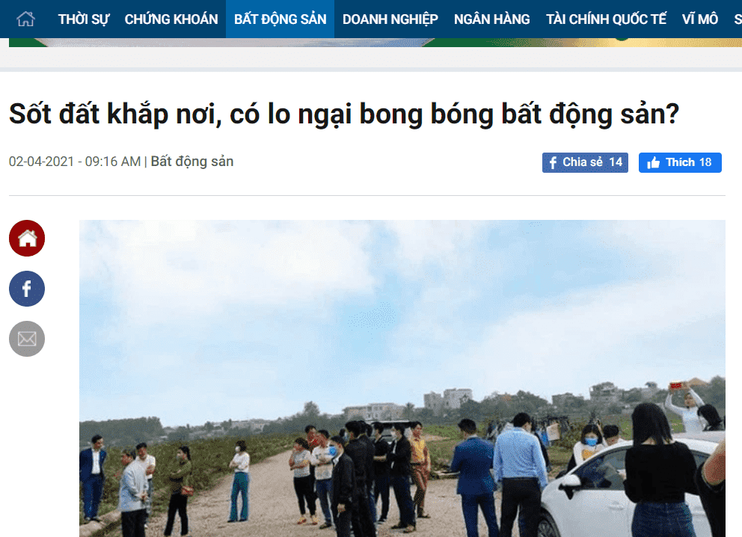742x537 pixels.
Task: Click the Facebook logo in the Chia sẻ button
Action: coord(553,163)
